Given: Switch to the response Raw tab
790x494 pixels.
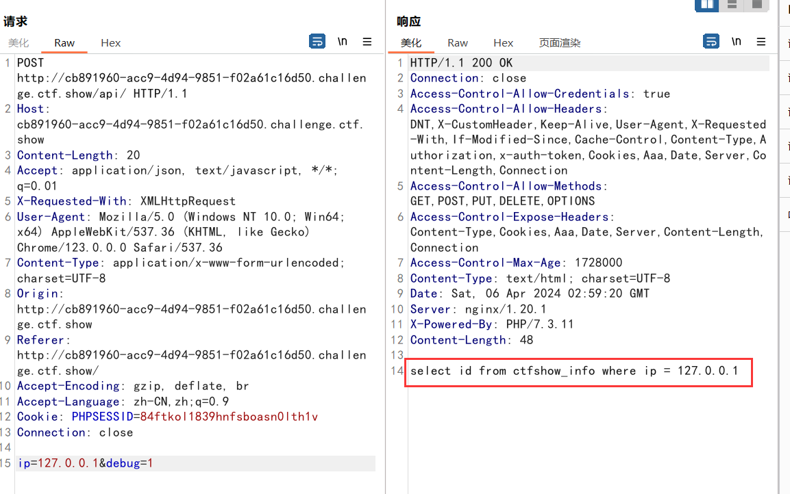Looking at the screenshot, I should [x=458, y=42].
